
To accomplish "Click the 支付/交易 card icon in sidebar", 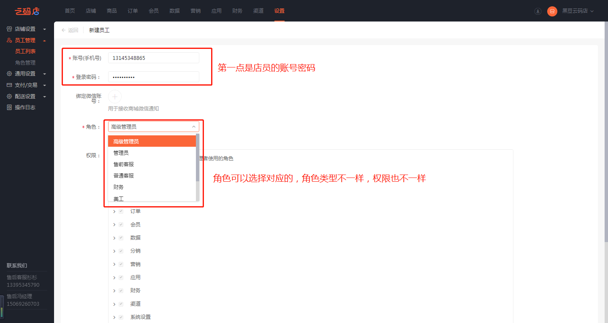I will pyautogui.click(x=9, y=85).
